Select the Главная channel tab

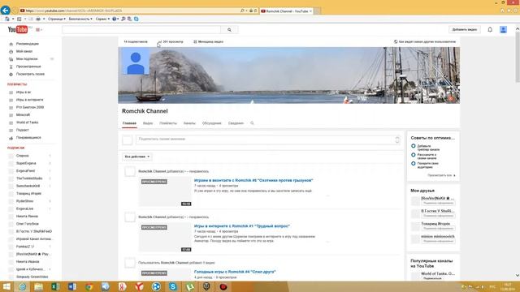click(x=129, y=123)
